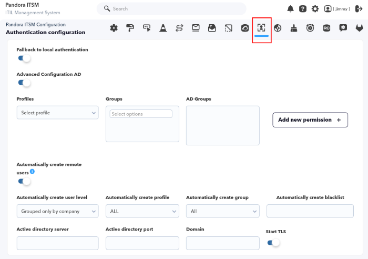Open the first gear general setup tab

pyautogui.click(x=114, y=28)
